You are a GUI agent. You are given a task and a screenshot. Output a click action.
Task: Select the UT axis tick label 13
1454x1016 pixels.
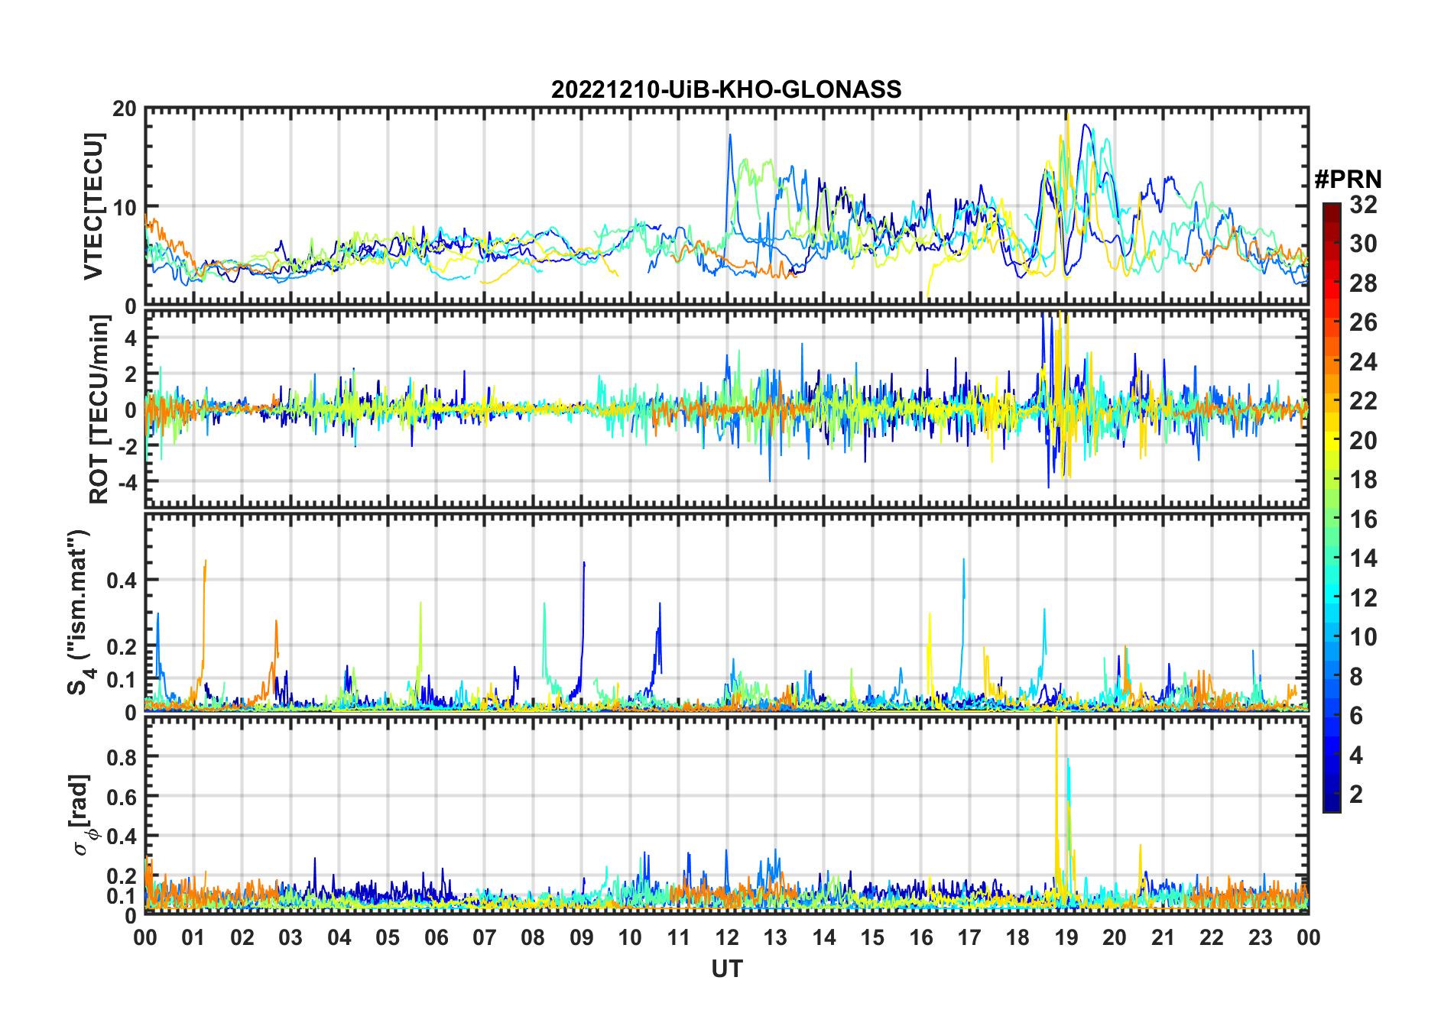coord(775,937)
